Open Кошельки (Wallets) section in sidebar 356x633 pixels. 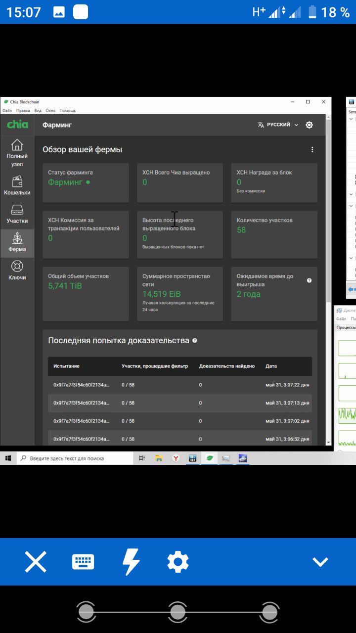(17, 185)
